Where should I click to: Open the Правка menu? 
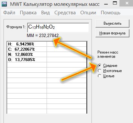point(28,13)
